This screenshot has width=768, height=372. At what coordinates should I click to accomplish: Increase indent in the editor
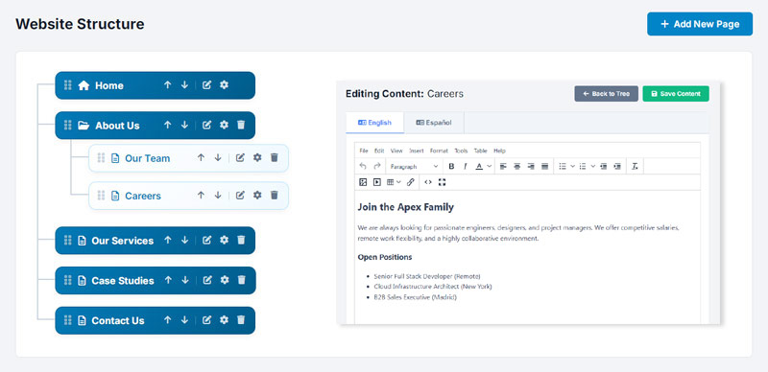click(x=617, y=167)
